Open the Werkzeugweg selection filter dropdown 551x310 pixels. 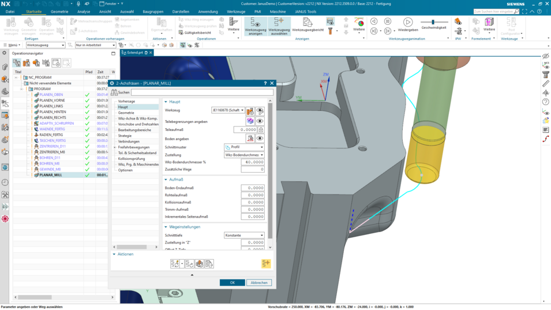click(46, 45)
